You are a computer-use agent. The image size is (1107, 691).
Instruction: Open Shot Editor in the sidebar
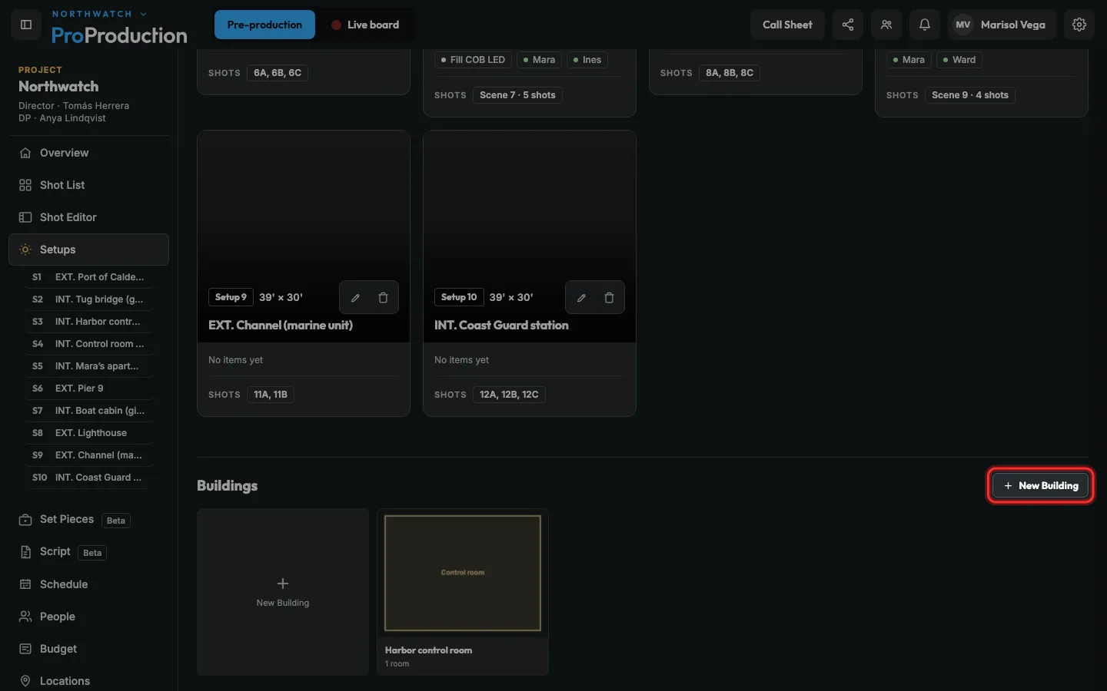tap(88, 217)
